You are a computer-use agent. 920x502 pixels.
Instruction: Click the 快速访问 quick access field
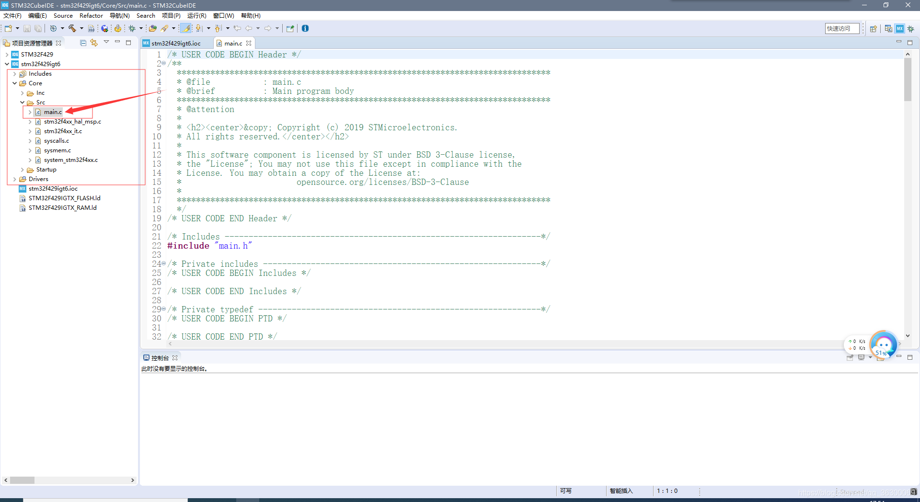point(842,29)
